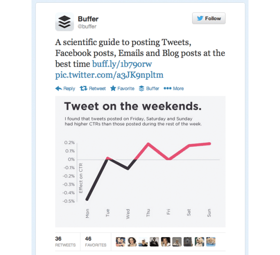Click the Buffer stack icon in actions
The height and width of the screenshot is (255, 280).
click(x=141, y=88)
